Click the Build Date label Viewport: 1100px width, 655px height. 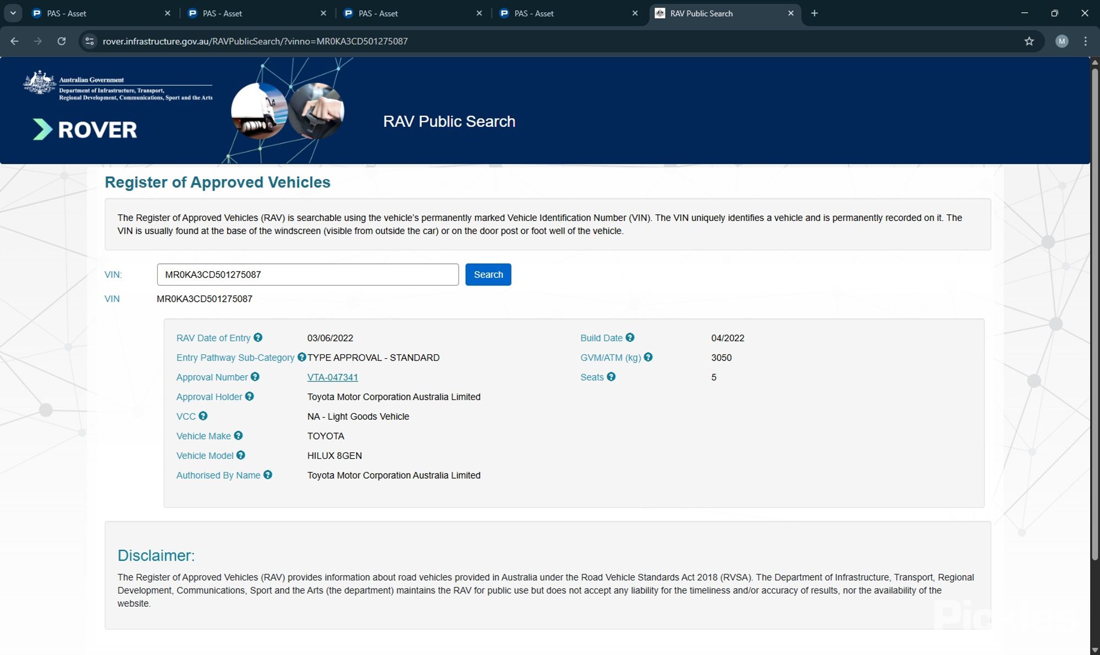pos(601,338)
